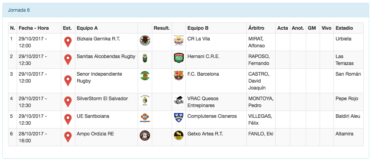Open the SilverStorm El Salvador team name

[x=102, y=98]
